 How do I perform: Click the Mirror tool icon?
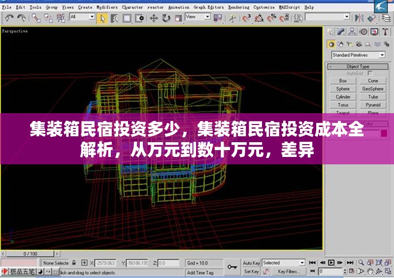tap(359, 18)
